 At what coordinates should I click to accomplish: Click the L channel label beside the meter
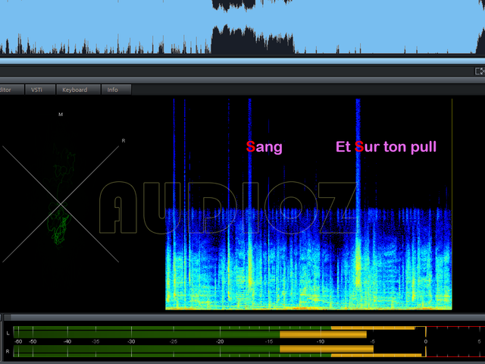(x=8, y=333)
